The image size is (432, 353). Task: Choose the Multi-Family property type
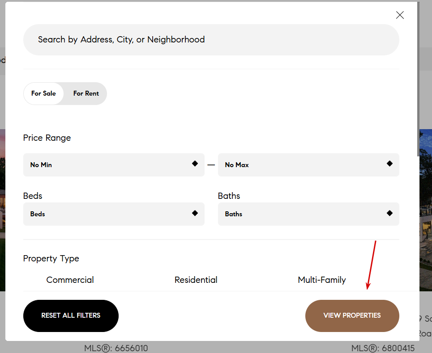tap(322, 280)
